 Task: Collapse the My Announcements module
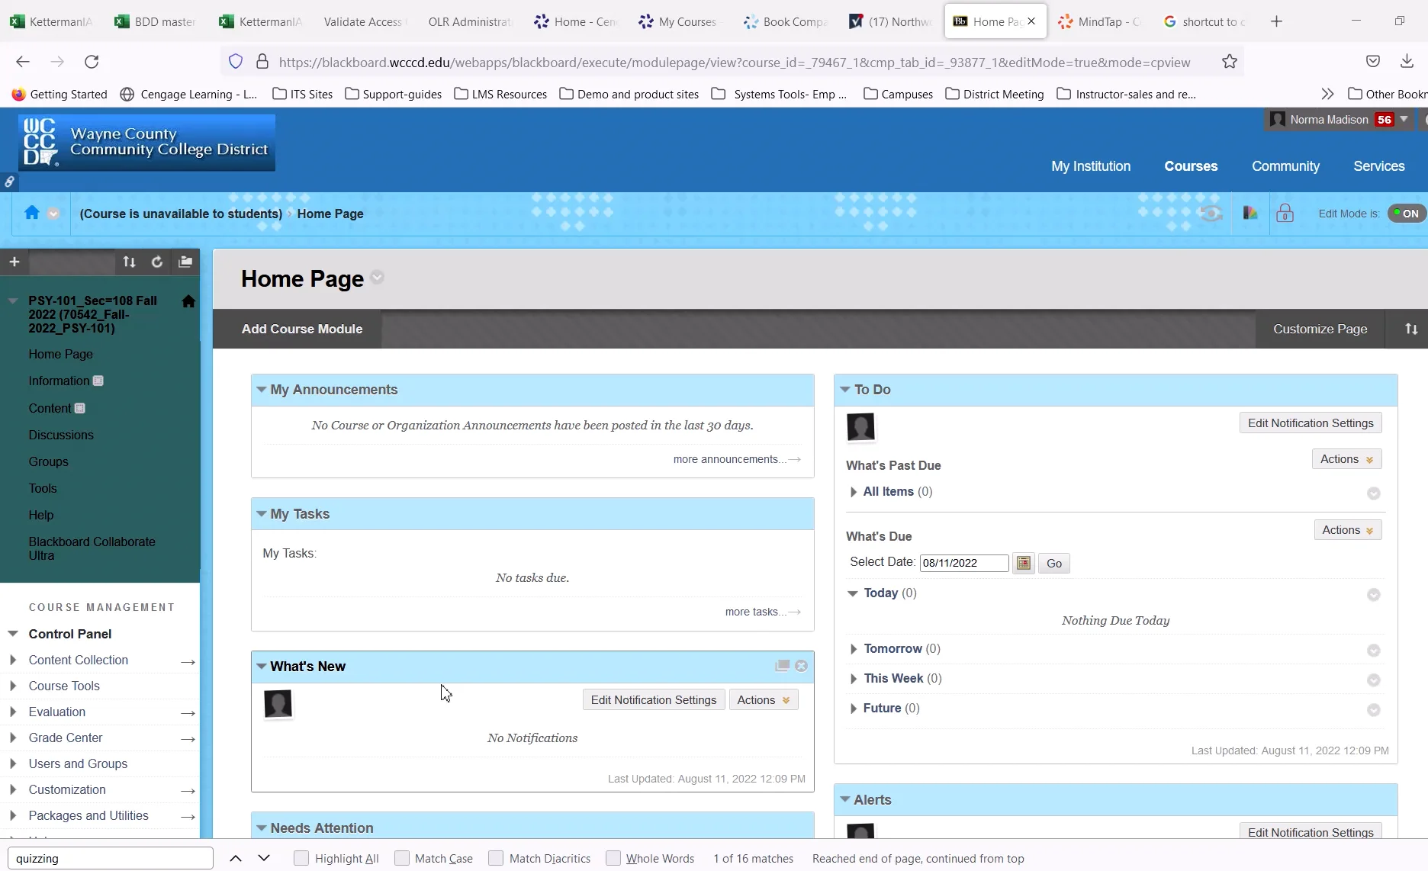(x=262, y=389)
